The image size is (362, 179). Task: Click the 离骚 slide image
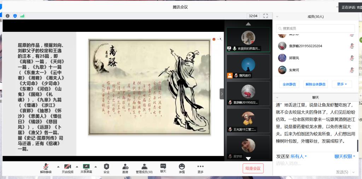click(150, 87)
